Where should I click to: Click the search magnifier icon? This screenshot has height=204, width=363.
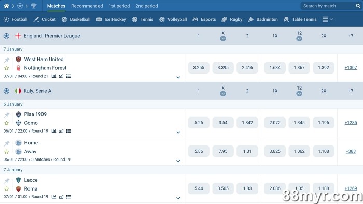pos(358,6)
